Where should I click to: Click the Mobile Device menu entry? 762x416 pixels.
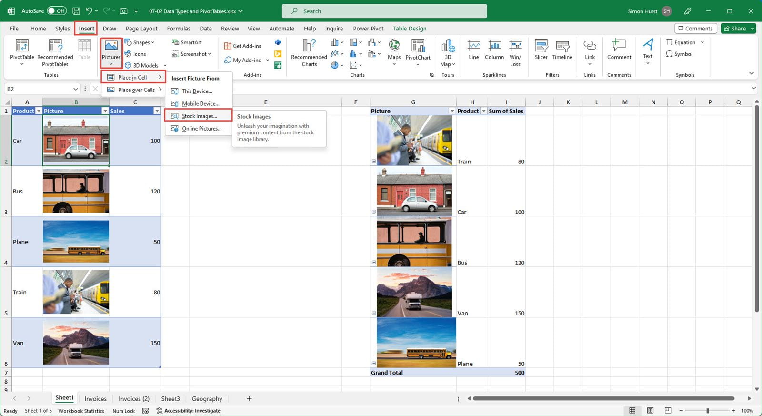[199, 103]
